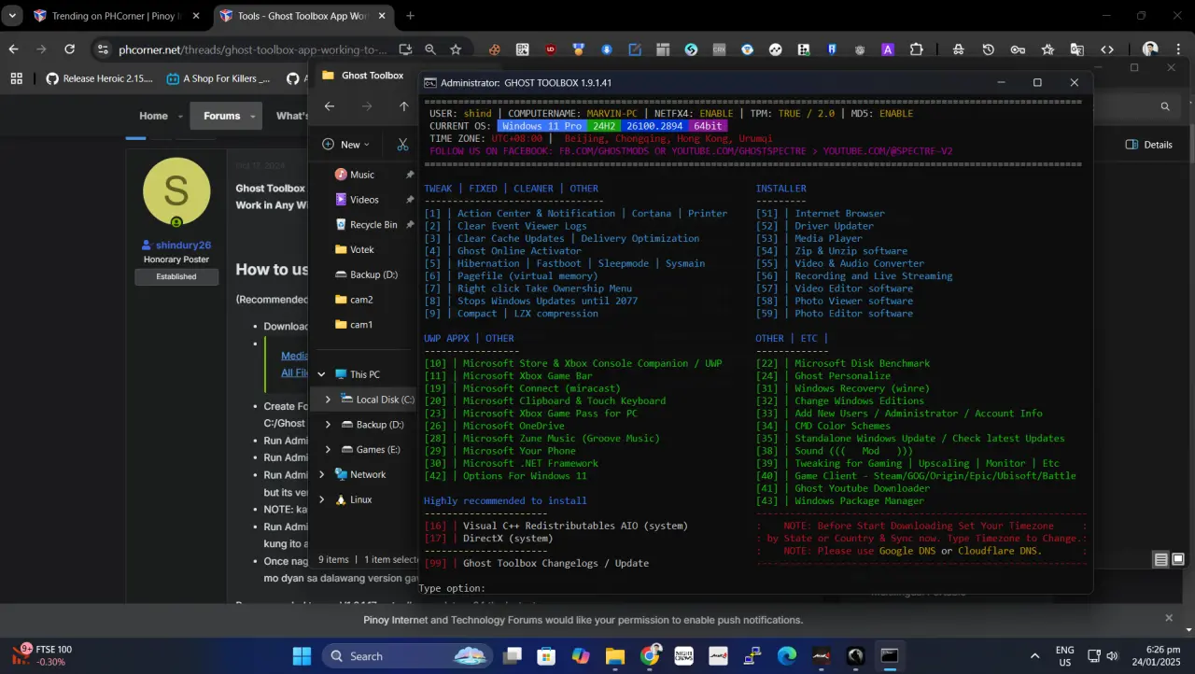This screenshot has width=1195, height=674.
Task: Expand the Home dropdown arrow on PHCorner
Action: click(180, 117)
